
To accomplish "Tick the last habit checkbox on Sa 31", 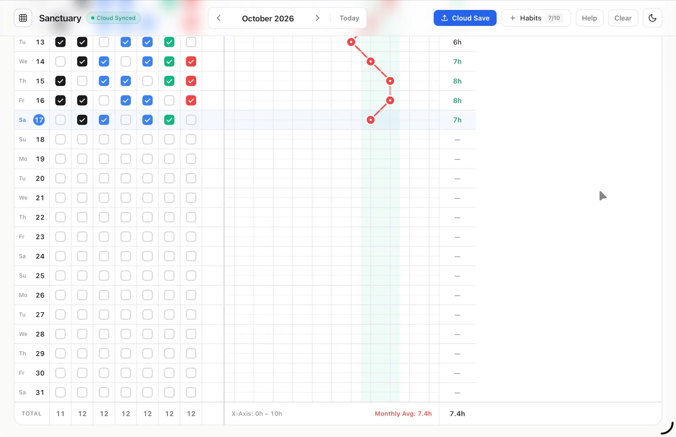I will pyautogui.click(x=191, y=393).
